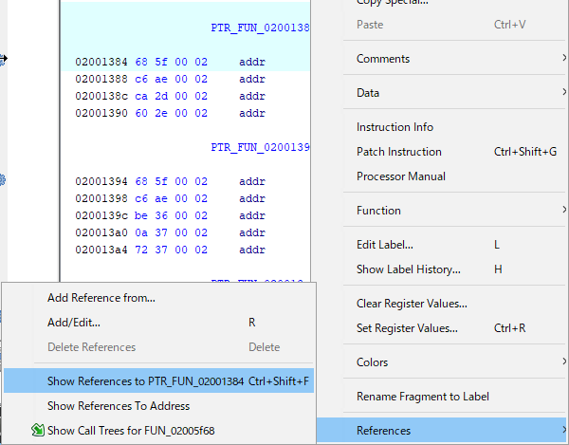Select Set Register Values...
569x445 pixels.
click(443, 327)
